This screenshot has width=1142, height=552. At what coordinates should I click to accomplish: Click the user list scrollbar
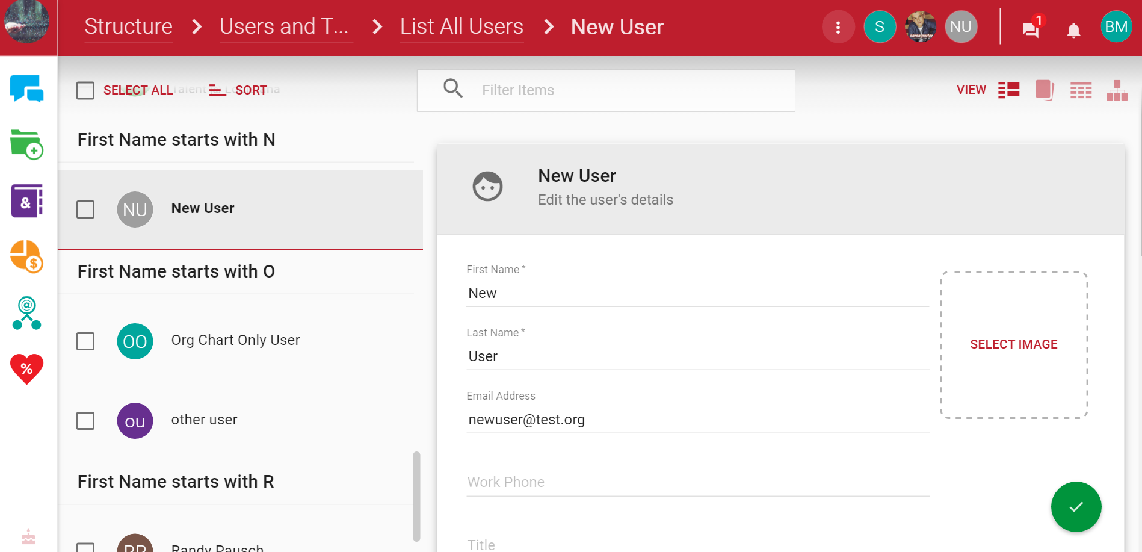416,497
